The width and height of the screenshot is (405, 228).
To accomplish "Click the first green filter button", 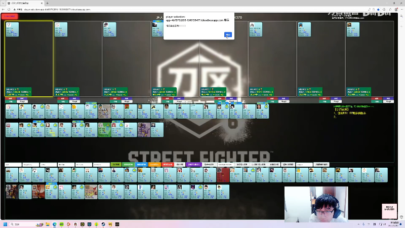I will tap(116, 164).
